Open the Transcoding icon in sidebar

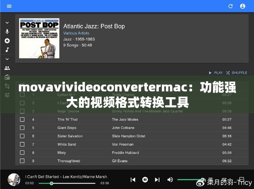[x=7, y=86]
